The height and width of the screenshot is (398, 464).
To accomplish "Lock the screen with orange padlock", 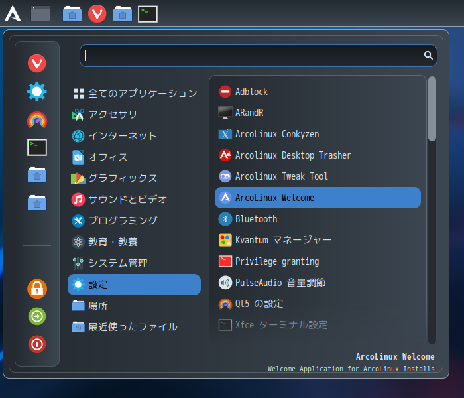I will 37,289.
